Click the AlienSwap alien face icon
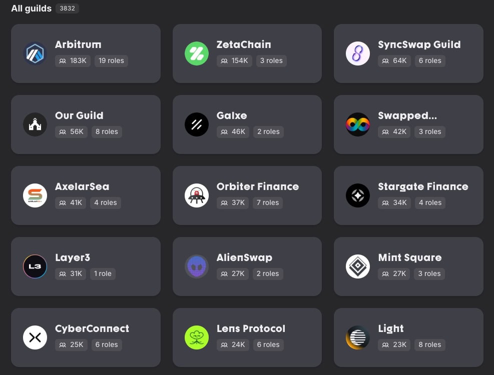494x375 pixels. (197, 266)
